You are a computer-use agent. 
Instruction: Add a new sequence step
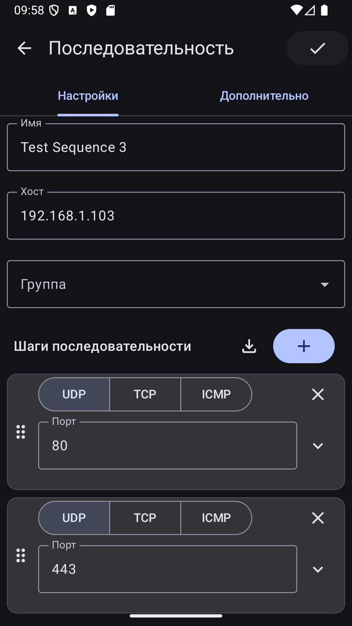coord(303,346)
